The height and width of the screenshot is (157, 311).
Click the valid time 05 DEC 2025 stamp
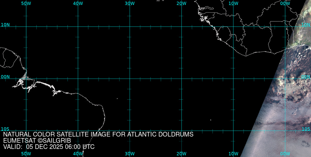click(49, 147)
